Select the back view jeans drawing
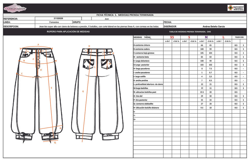 (x=97, y=94)
